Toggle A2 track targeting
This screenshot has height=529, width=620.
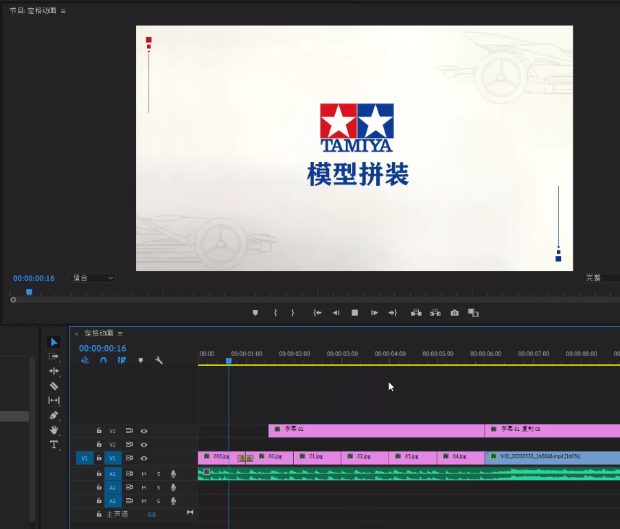pos(113,488)
